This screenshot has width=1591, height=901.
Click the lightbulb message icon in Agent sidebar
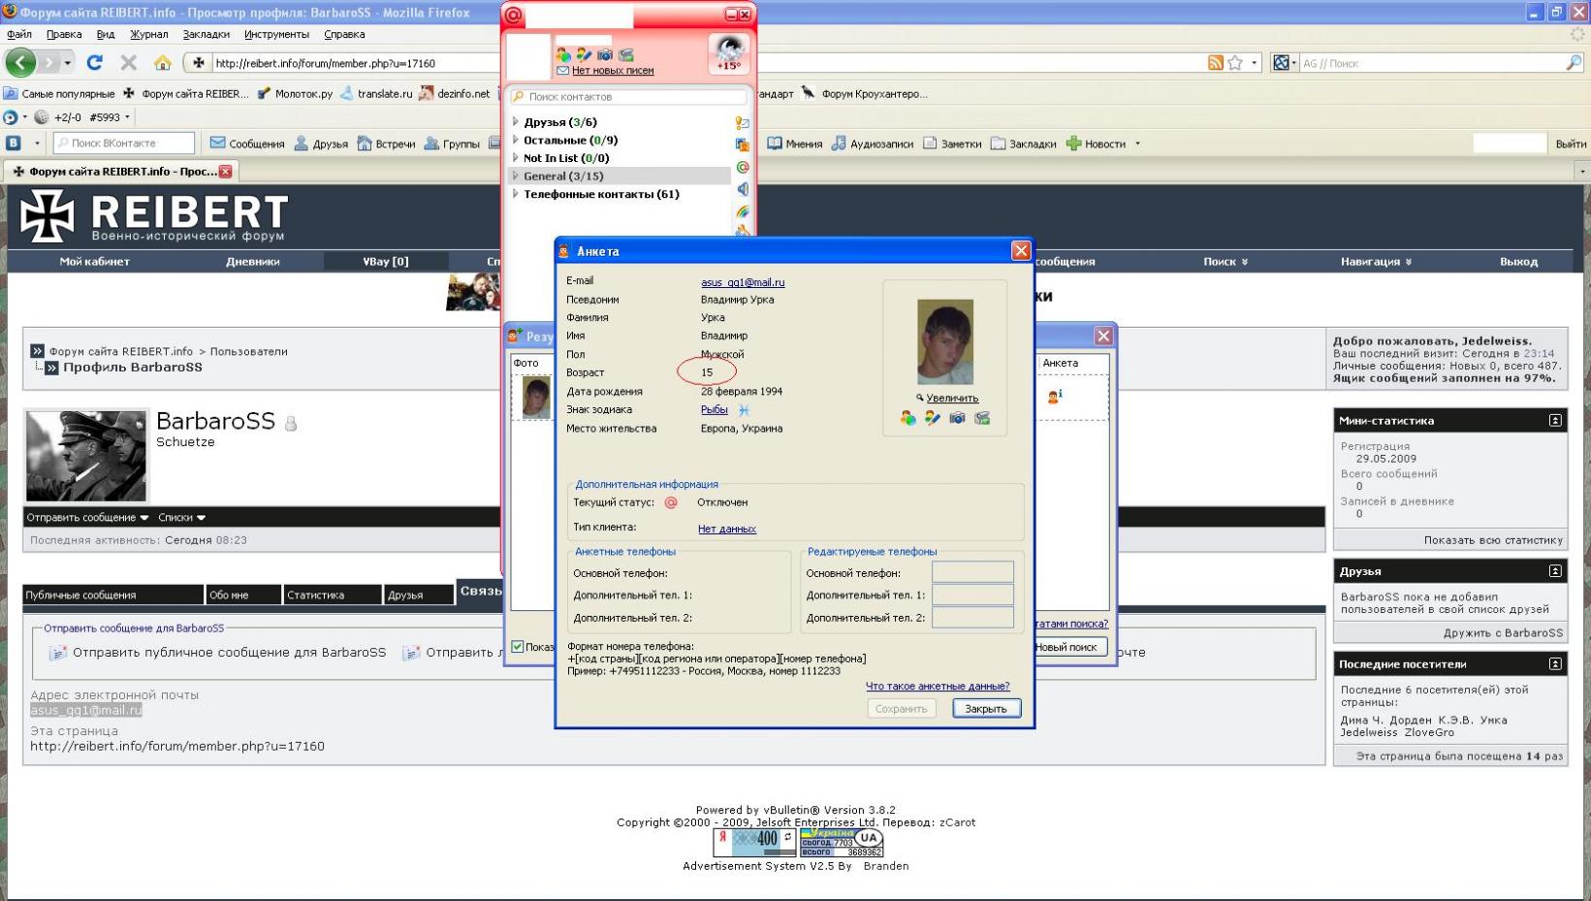point(743,123)
